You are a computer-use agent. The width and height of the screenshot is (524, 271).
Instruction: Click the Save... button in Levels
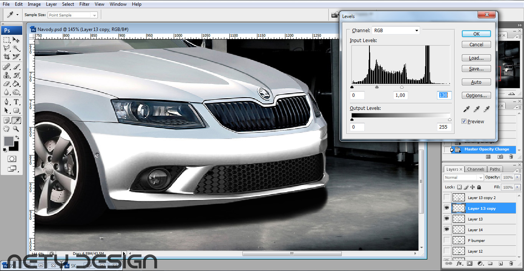pos(476,69)
